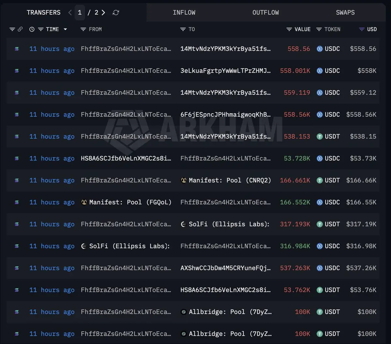Open the TOKEN column filter
The height and width of the screenshot is (344, 391).
click(x=319, y=29)
